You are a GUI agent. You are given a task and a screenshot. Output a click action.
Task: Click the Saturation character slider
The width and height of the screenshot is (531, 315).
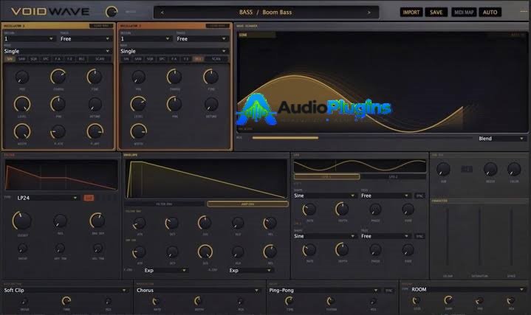(479, 238)
